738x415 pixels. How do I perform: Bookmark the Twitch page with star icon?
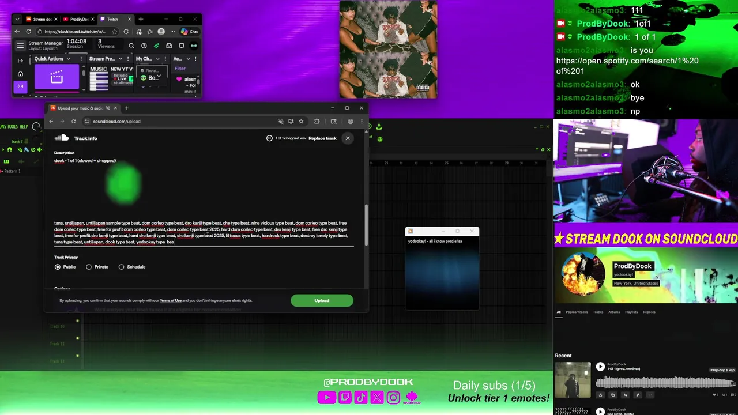point(115,32)
